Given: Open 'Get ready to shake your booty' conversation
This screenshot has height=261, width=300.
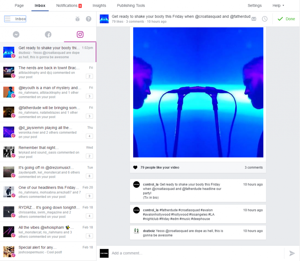Looking at the screenshot, I should (48, 52).
